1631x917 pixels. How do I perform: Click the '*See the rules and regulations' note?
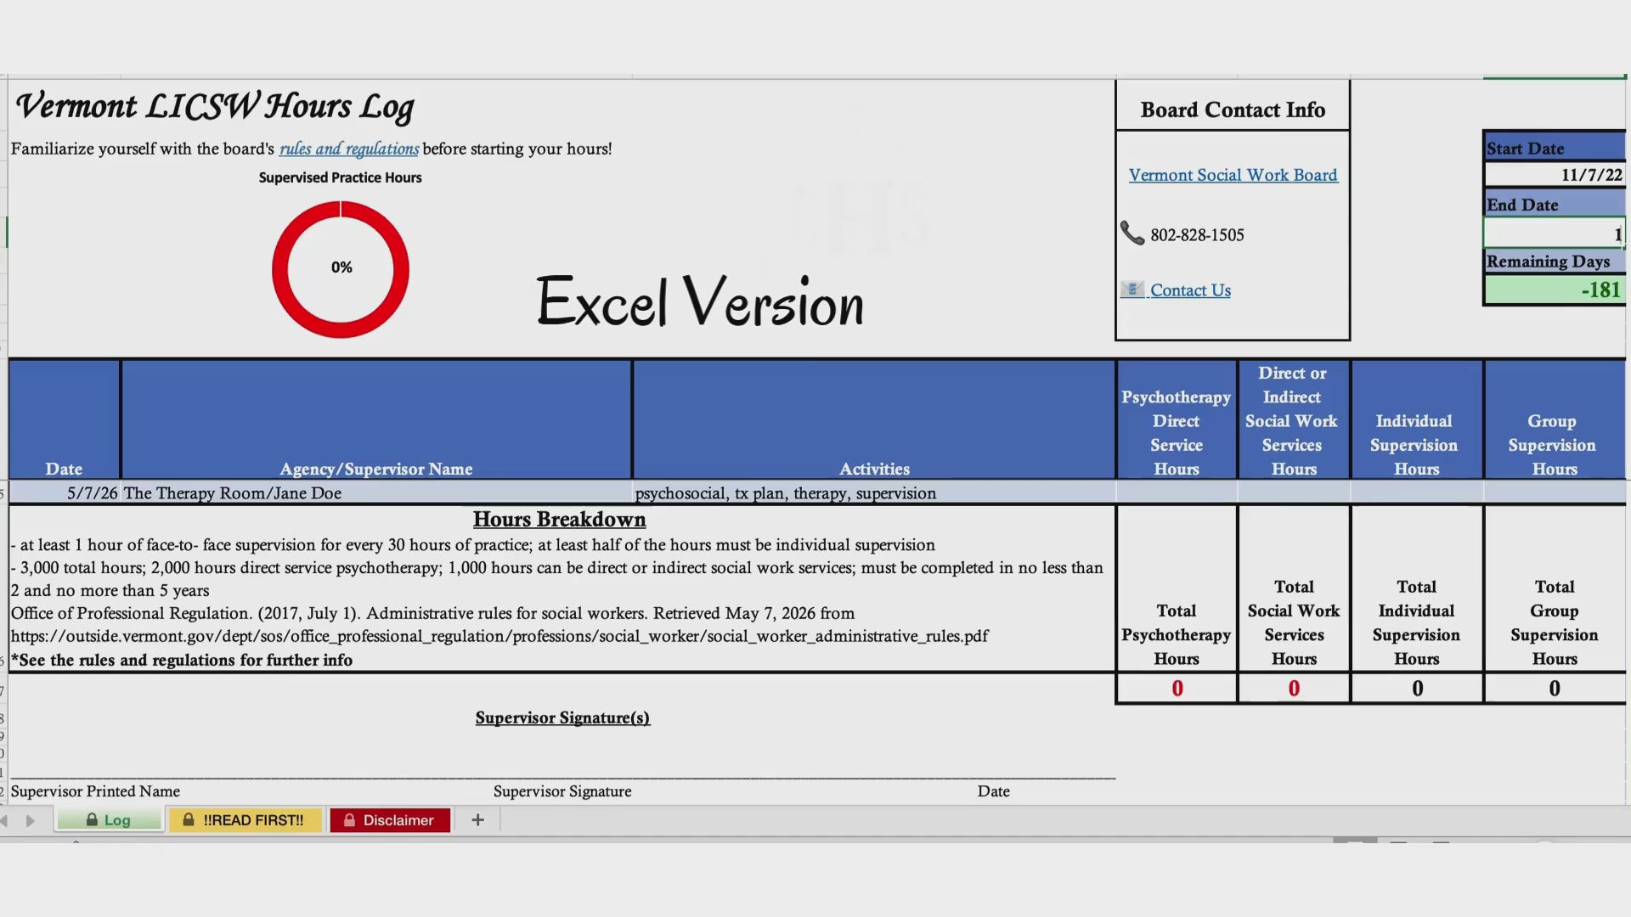click(182, 661)
